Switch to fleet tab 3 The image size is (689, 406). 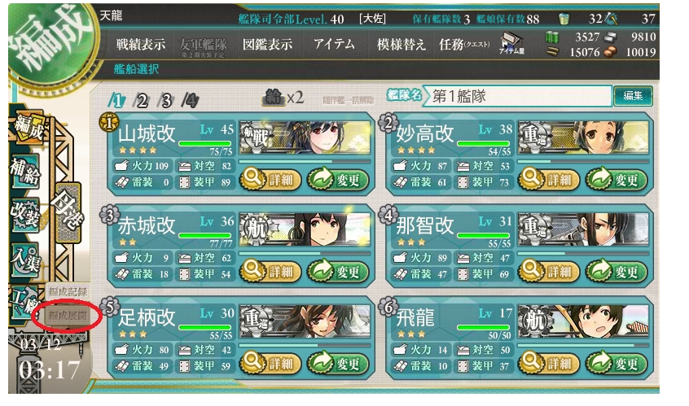[166, 101]
